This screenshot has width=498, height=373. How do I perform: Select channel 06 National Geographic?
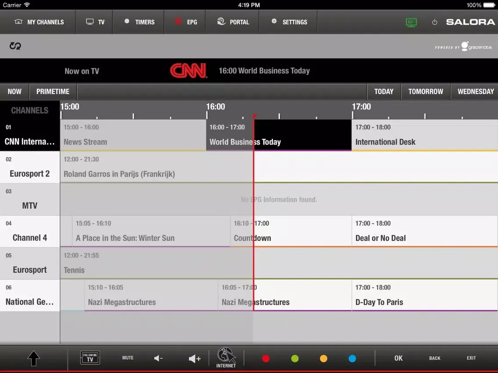click(30, 295)
